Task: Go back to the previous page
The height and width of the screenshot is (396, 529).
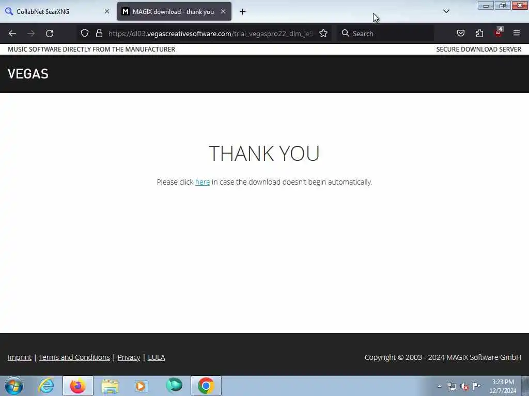Action: pyautogui.click(x=12, y=34)
